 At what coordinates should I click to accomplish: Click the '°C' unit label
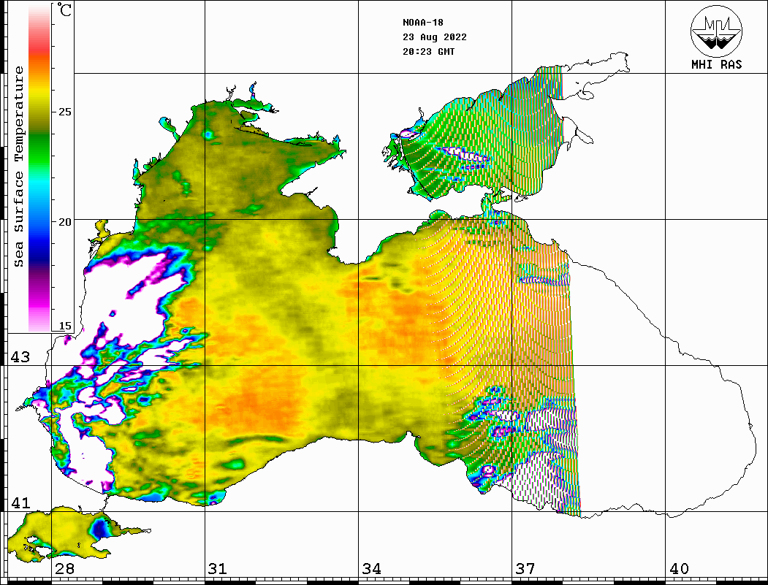64,9
